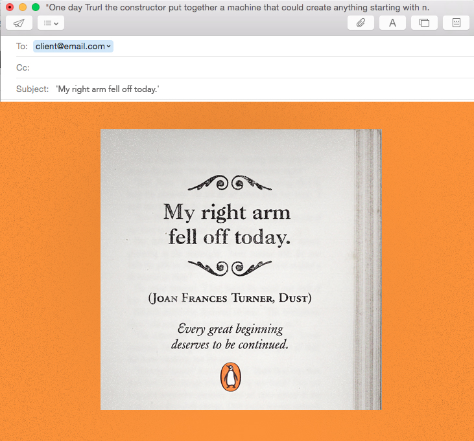This screenshot has height=441, width=474.
Task: Minimize the compose window (yellow button)
Action: (23, 7)
